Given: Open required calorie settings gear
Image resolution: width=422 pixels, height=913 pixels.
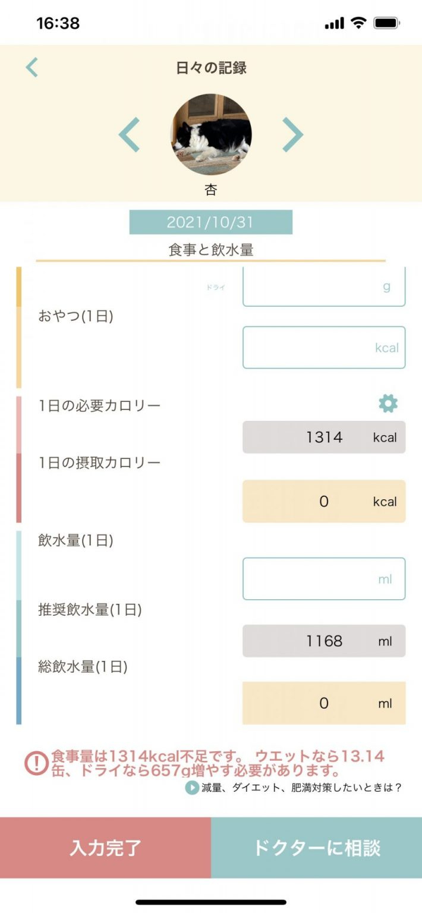Looking at the screenshot, I should (388, 404).
